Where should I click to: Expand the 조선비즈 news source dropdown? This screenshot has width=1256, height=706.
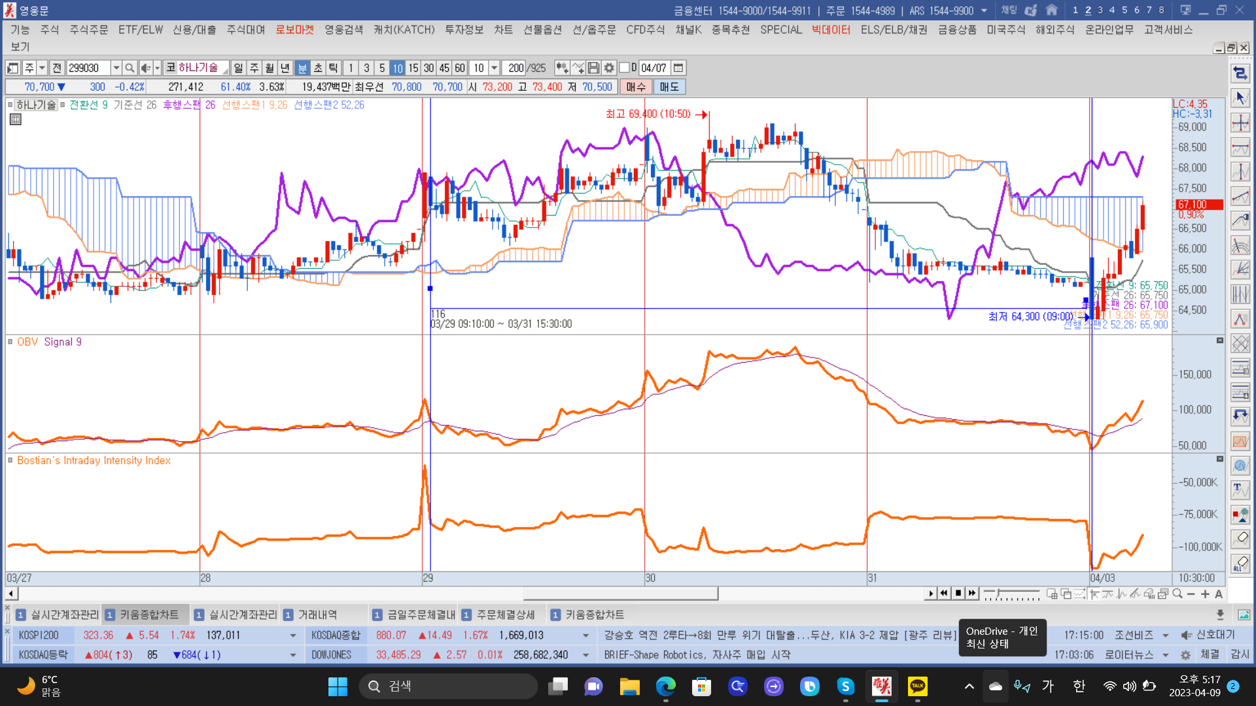coord(1165,635)
